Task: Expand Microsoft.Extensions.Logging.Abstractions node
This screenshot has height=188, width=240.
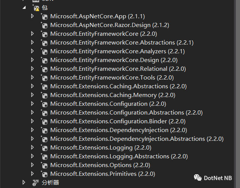Action: (x=32, y=156)
